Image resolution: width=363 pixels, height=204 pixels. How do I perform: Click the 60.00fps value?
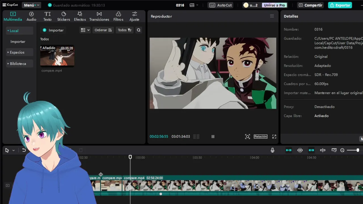point(321,84)
